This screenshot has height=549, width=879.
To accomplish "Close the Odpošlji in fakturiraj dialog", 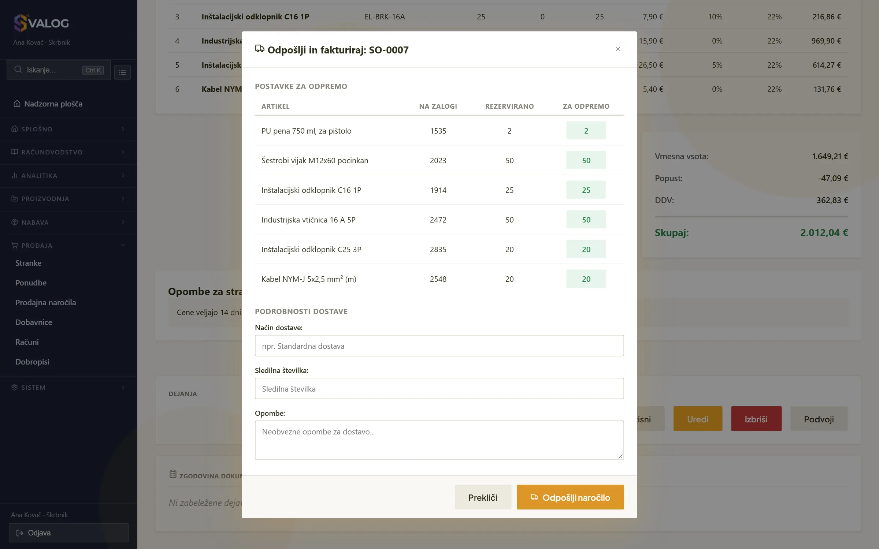I will pos(618,49).
